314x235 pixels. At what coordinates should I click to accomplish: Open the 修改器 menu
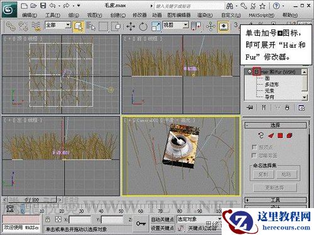(139, 15)
